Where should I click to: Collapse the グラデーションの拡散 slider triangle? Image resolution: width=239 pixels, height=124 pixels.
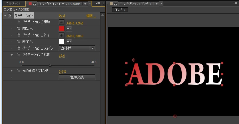12,55
